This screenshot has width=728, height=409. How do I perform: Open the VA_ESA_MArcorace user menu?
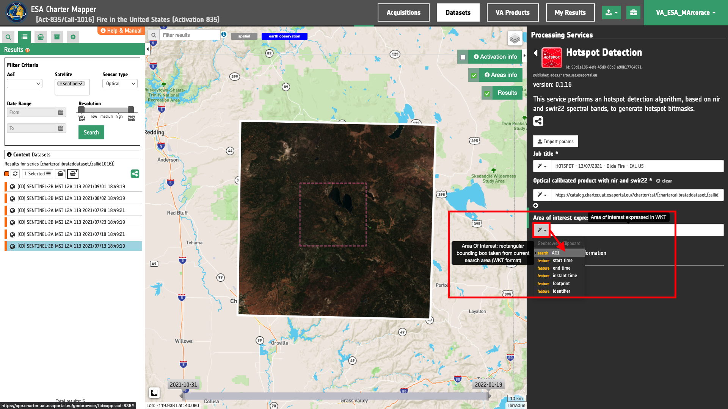(686, 12)
